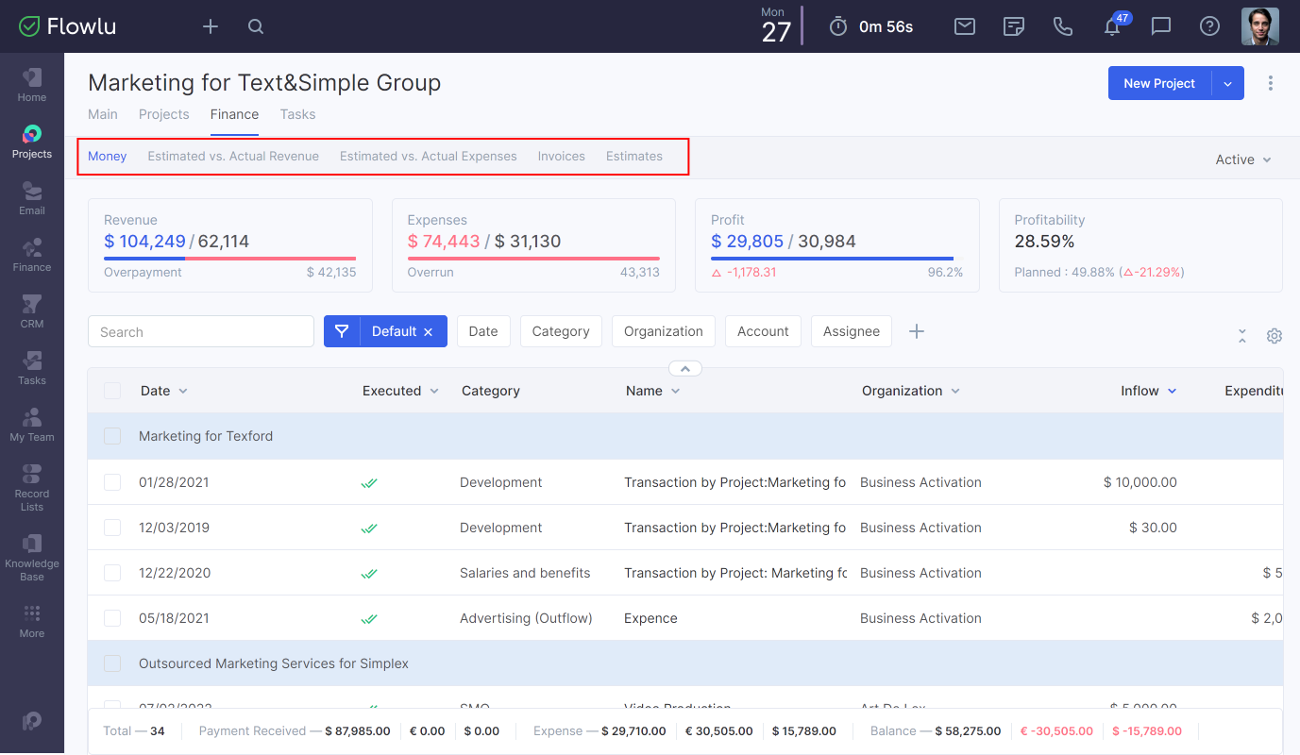Viewport: 1300px width, 755px height.
Task: Click into the Search input field
Action: (x=201, y=331)
